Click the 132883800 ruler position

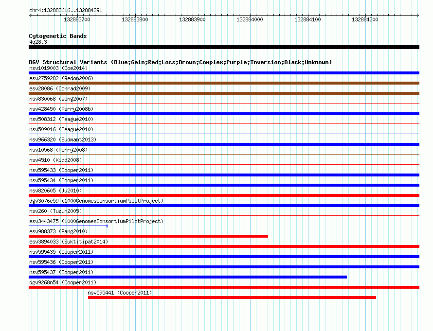pyautogui.click(x=135, y=19)
